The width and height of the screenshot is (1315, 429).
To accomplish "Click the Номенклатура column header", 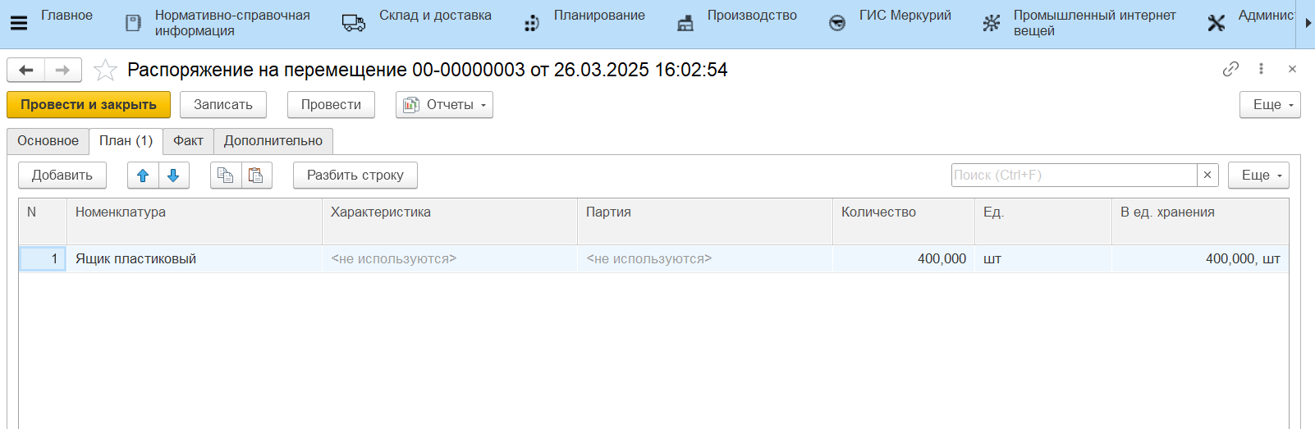I will point(195,221).
